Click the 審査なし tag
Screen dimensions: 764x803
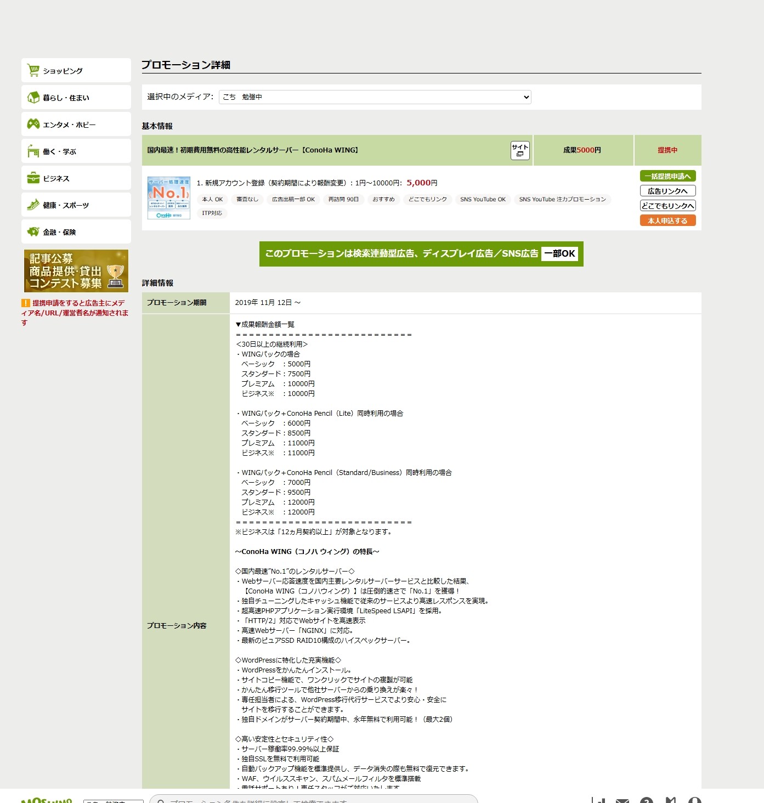247,200
